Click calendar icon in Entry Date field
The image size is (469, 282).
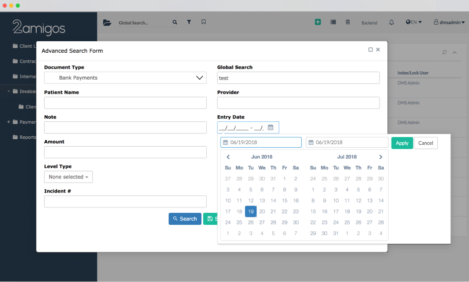pyautogui.click(x=271, y=128)
